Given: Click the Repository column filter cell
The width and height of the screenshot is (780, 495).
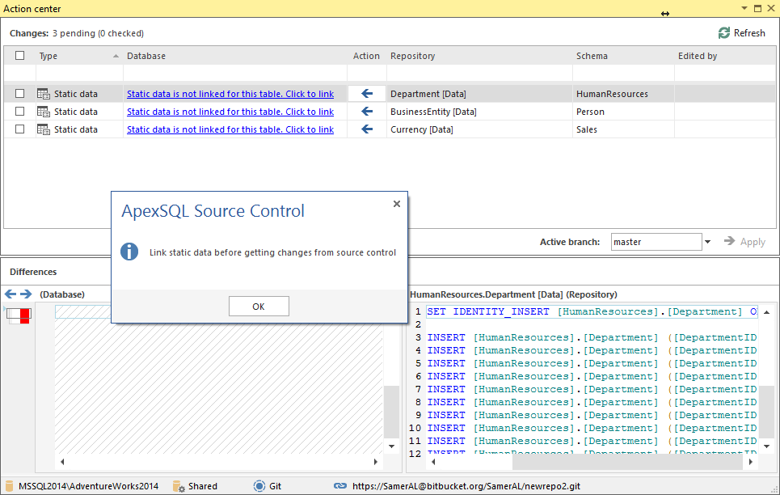Looking at the screenshot, I should coord(479,73).
